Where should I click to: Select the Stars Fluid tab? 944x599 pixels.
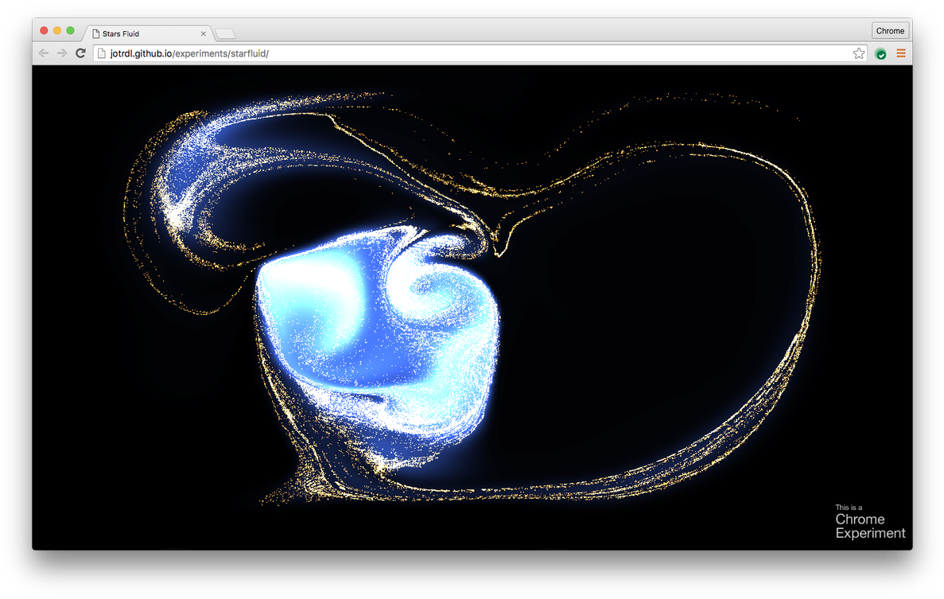pyautogui.click(x=147, y=33)
